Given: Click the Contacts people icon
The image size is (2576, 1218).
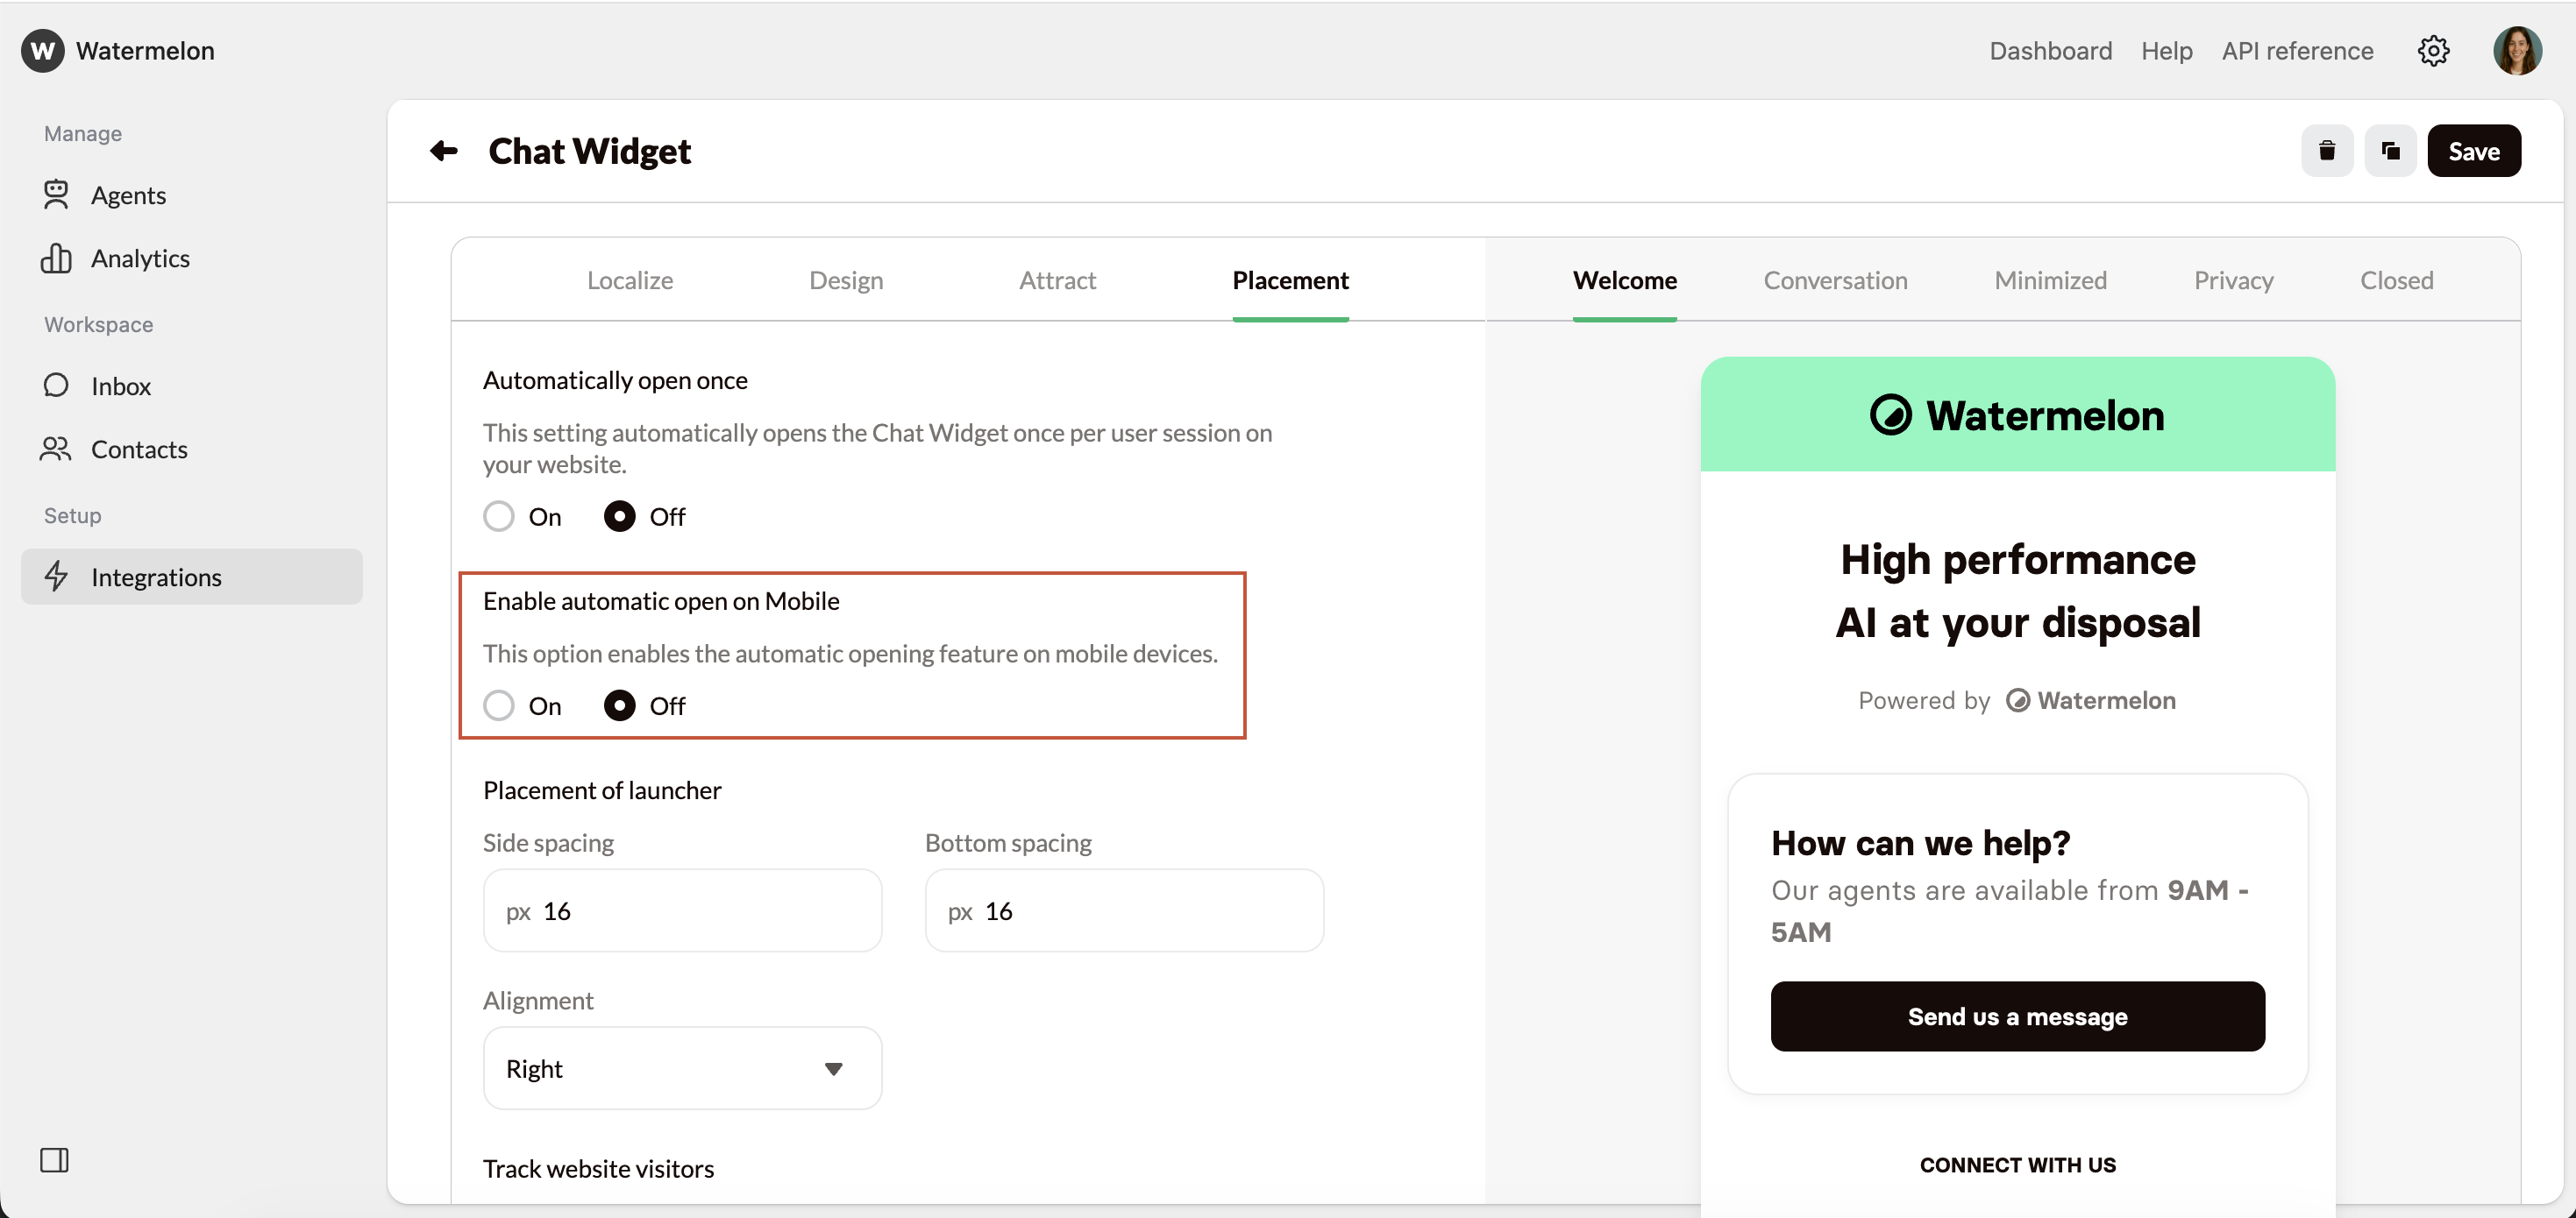Looking at the screenshot, I should click(56, 450).
